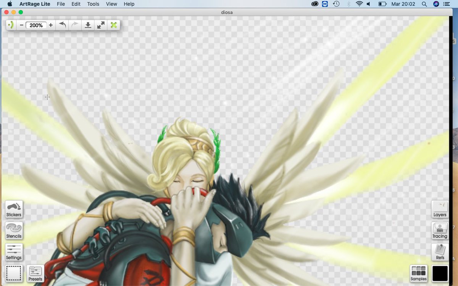Zoom out with the minus button

pyautogui.click(x=22, y=25)
